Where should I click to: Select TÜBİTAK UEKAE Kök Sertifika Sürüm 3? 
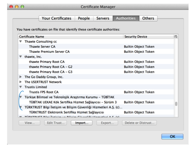tap(96, 102)
